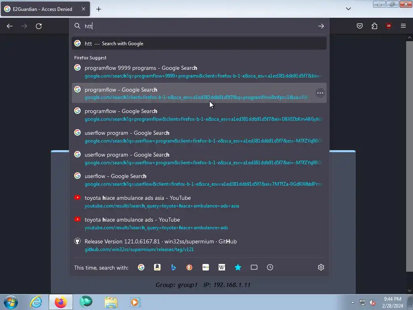Search this time with Google icon

point(141,267)
